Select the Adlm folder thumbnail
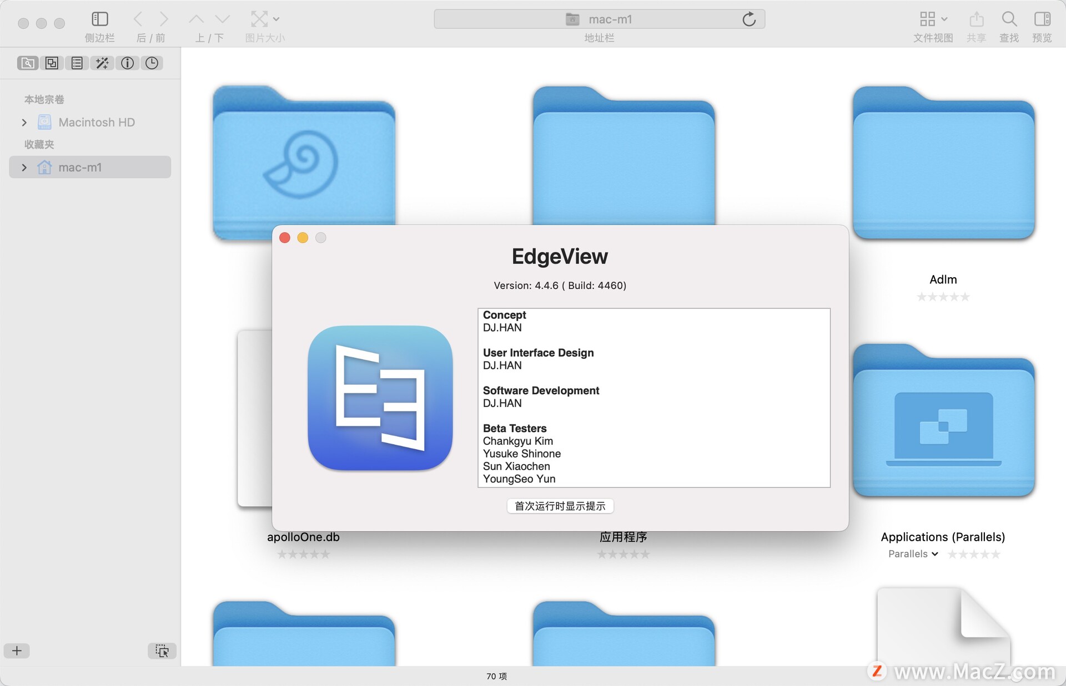The image size is (1066, 686). (943, 162)
